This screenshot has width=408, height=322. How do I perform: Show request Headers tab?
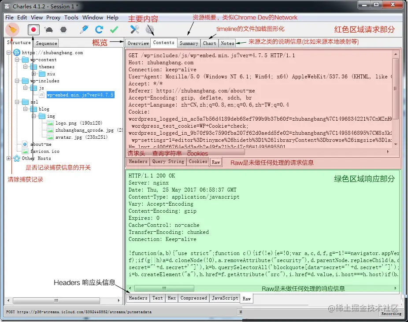point(138,162)
